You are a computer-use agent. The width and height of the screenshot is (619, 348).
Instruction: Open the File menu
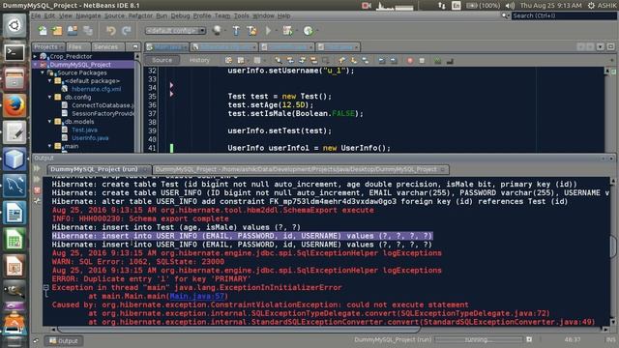[x=36, y=15]
